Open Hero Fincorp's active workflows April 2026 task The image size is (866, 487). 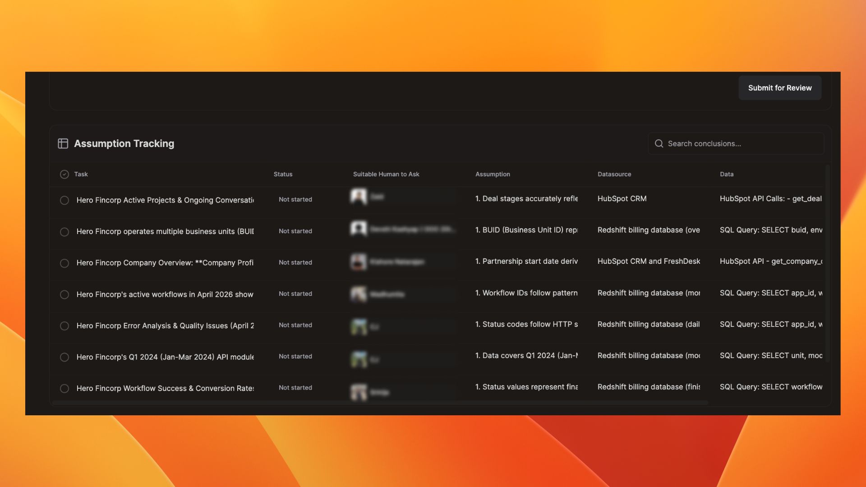coord(165,294)
